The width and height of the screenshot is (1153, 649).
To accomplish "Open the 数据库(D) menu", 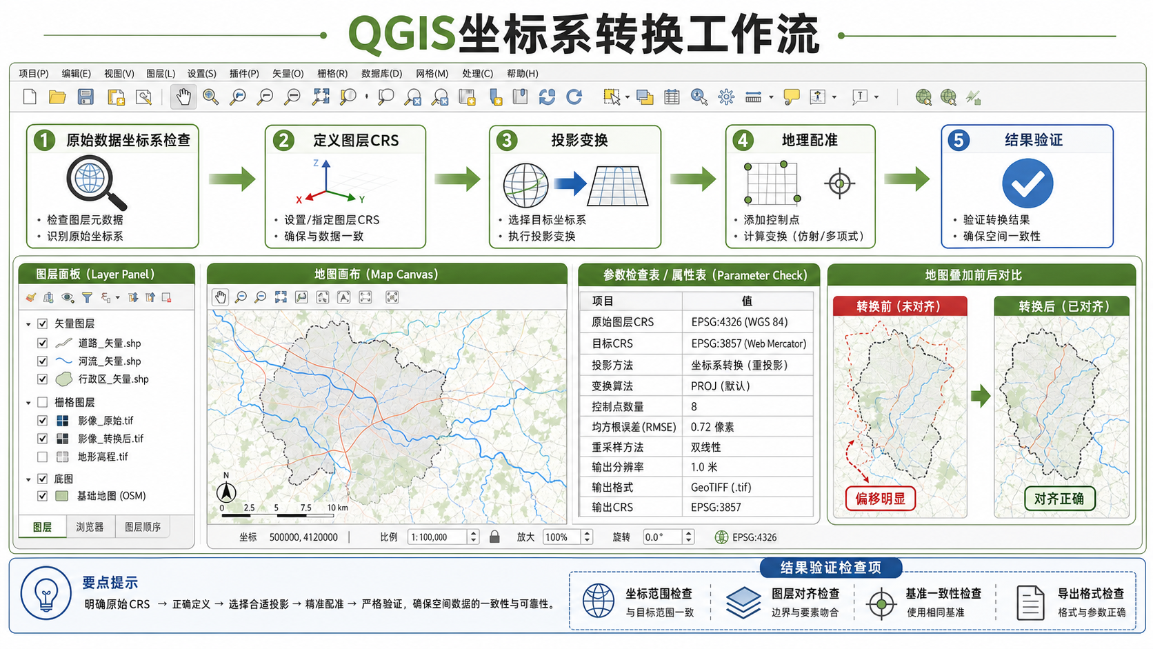I will (381, 73).
